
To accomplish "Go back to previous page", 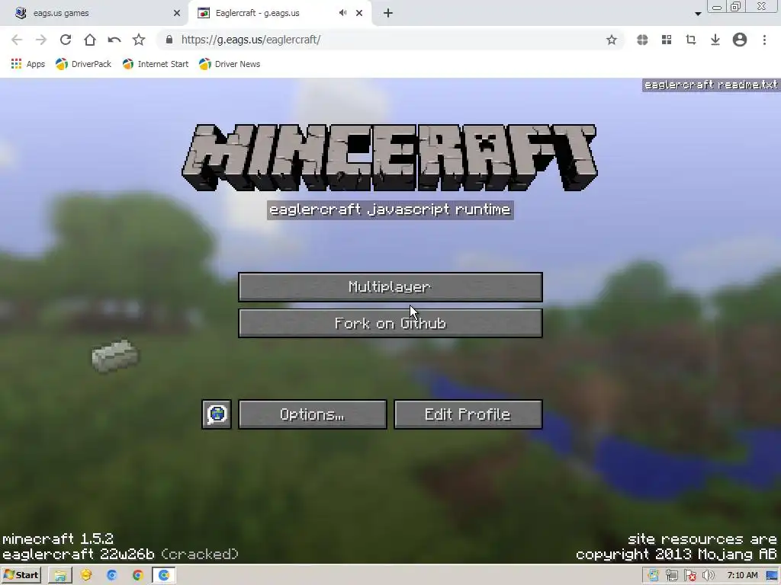I will [17, 40].
